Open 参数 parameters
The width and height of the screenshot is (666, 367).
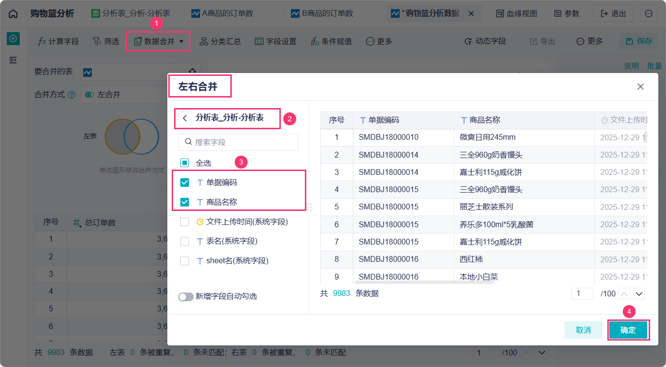pos(566,14)
